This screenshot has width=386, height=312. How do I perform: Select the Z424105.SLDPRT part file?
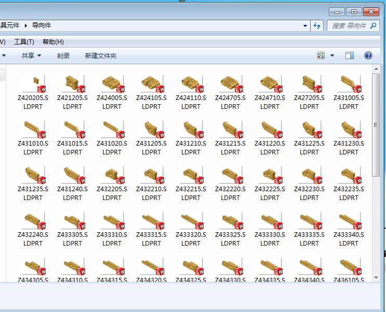click(x=151, y=92)
